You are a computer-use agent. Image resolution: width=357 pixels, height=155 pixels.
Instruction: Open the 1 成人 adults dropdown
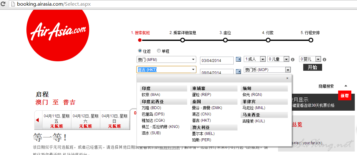pos(254,59)
